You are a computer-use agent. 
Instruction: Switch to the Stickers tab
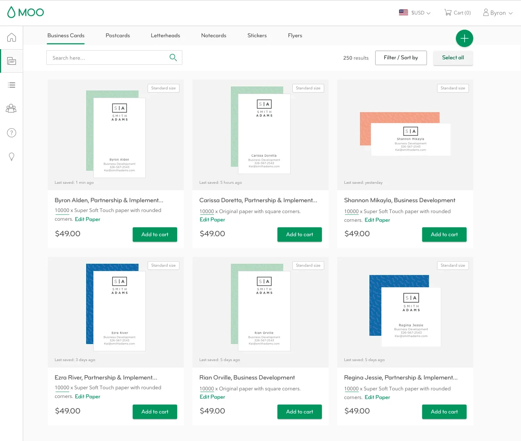point(257,35)
